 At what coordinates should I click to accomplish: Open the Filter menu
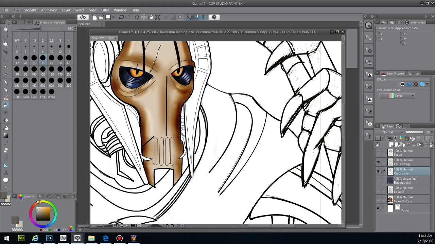pos(105,10)
